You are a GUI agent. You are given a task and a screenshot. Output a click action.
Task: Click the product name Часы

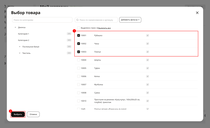(96, 44)
